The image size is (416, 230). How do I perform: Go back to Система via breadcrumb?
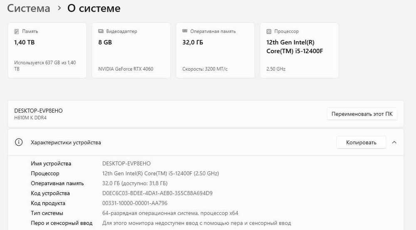29,8
